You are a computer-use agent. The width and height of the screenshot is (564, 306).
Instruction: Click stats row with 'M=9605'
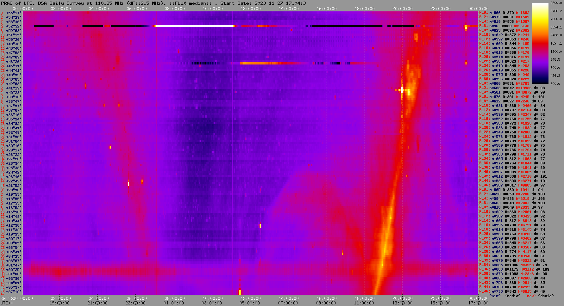(512, 185)
